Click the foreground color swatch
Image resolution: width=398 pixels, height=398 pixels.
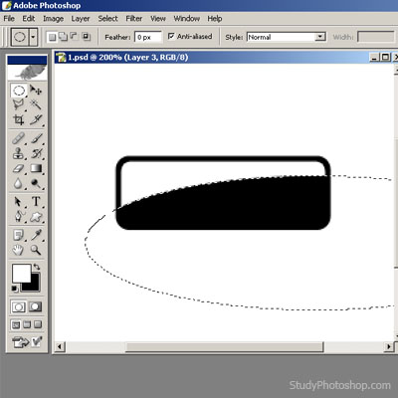pyautogui.click(x=21, y=274)
